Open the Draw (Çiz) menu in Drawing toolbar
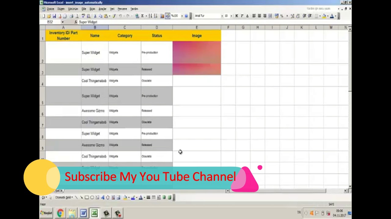Screen dimensions: 391x219 [x=44, y=197]
